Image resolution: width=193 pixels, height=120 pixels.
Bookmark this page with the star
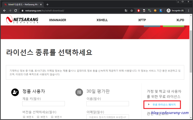coord(132,10)
